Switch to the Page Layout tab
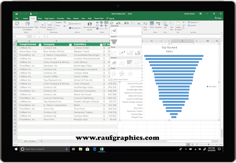 tap(49, 18)
